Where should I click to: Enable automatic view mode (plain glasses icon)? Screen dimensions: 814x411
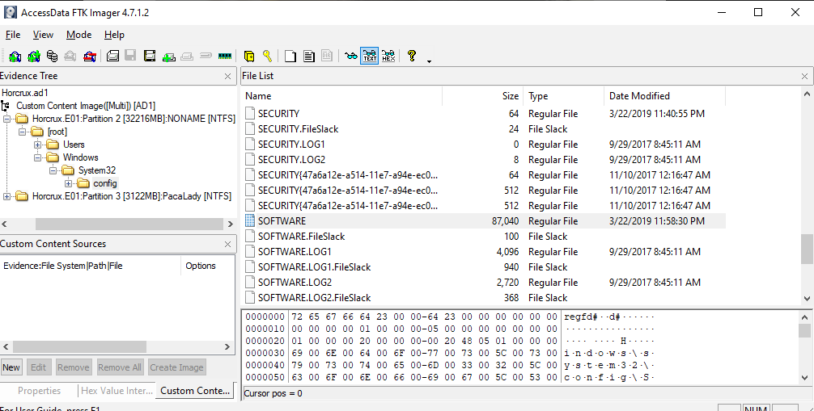tap(350, 56)
